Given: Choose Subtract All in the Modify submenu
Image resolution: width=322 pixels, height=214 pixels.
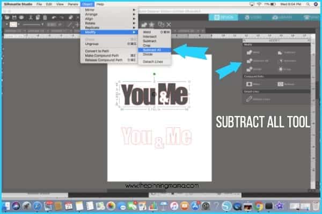Looking at the screenshot, I should tap(155, 50).
